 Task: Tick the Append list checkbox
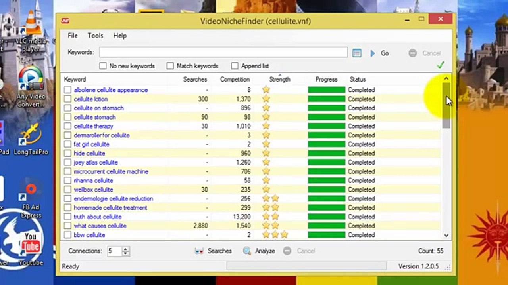(x=235, y=66)
